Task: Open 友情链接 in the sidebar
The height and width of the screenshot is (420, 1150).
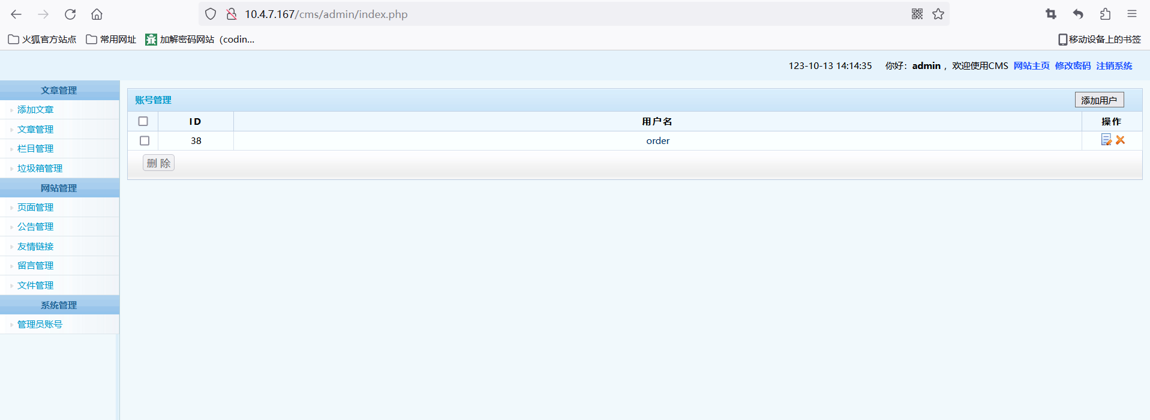Action: [35, 246]
